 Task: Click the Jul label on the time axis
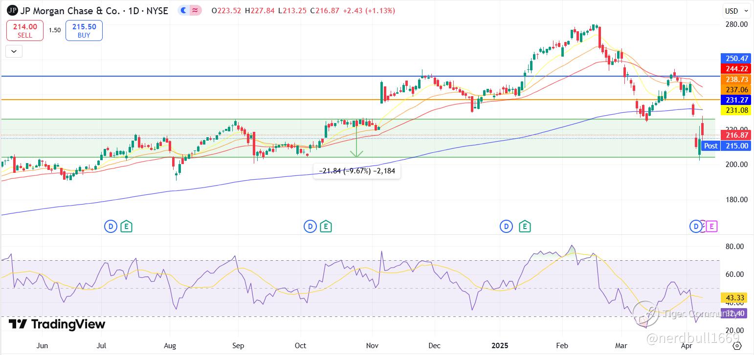pos(101,346)
